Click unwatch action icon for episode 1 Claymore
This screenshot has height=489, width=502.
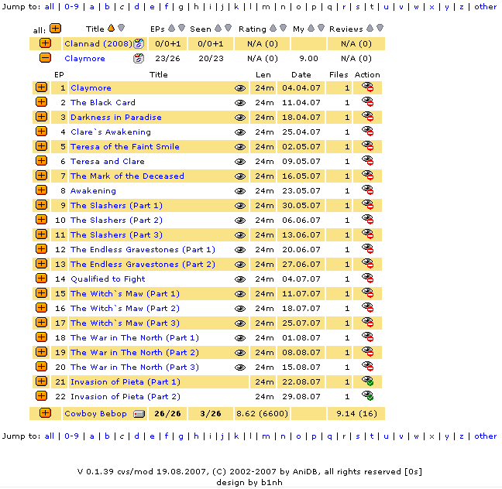[x=367, y=88]
